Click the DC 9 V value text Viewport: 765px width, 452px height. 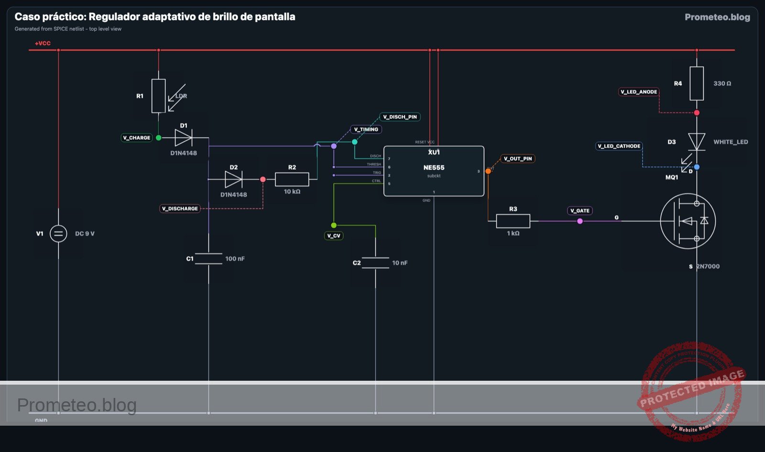(85, 234)
